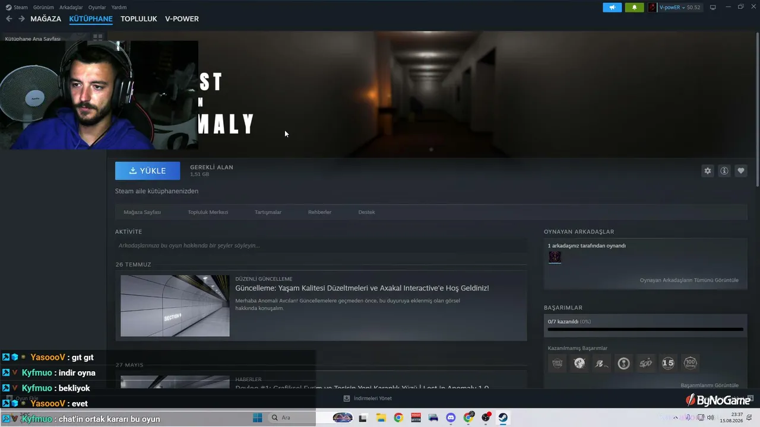Image resolution: width=760 pixels, height=427 pixels.
Task: Click the friend avatar under Oynayan Arkadaşlar
Action: coord(555,257)
